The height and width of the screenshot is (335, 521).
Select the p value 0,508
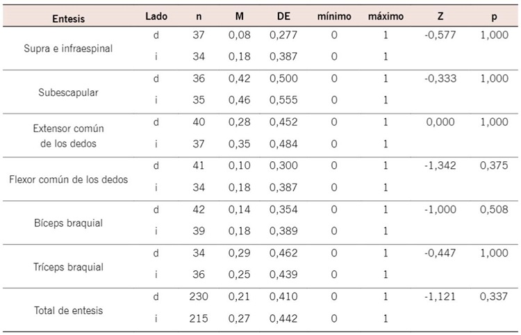pyautogui.click(x=494, y=209)
